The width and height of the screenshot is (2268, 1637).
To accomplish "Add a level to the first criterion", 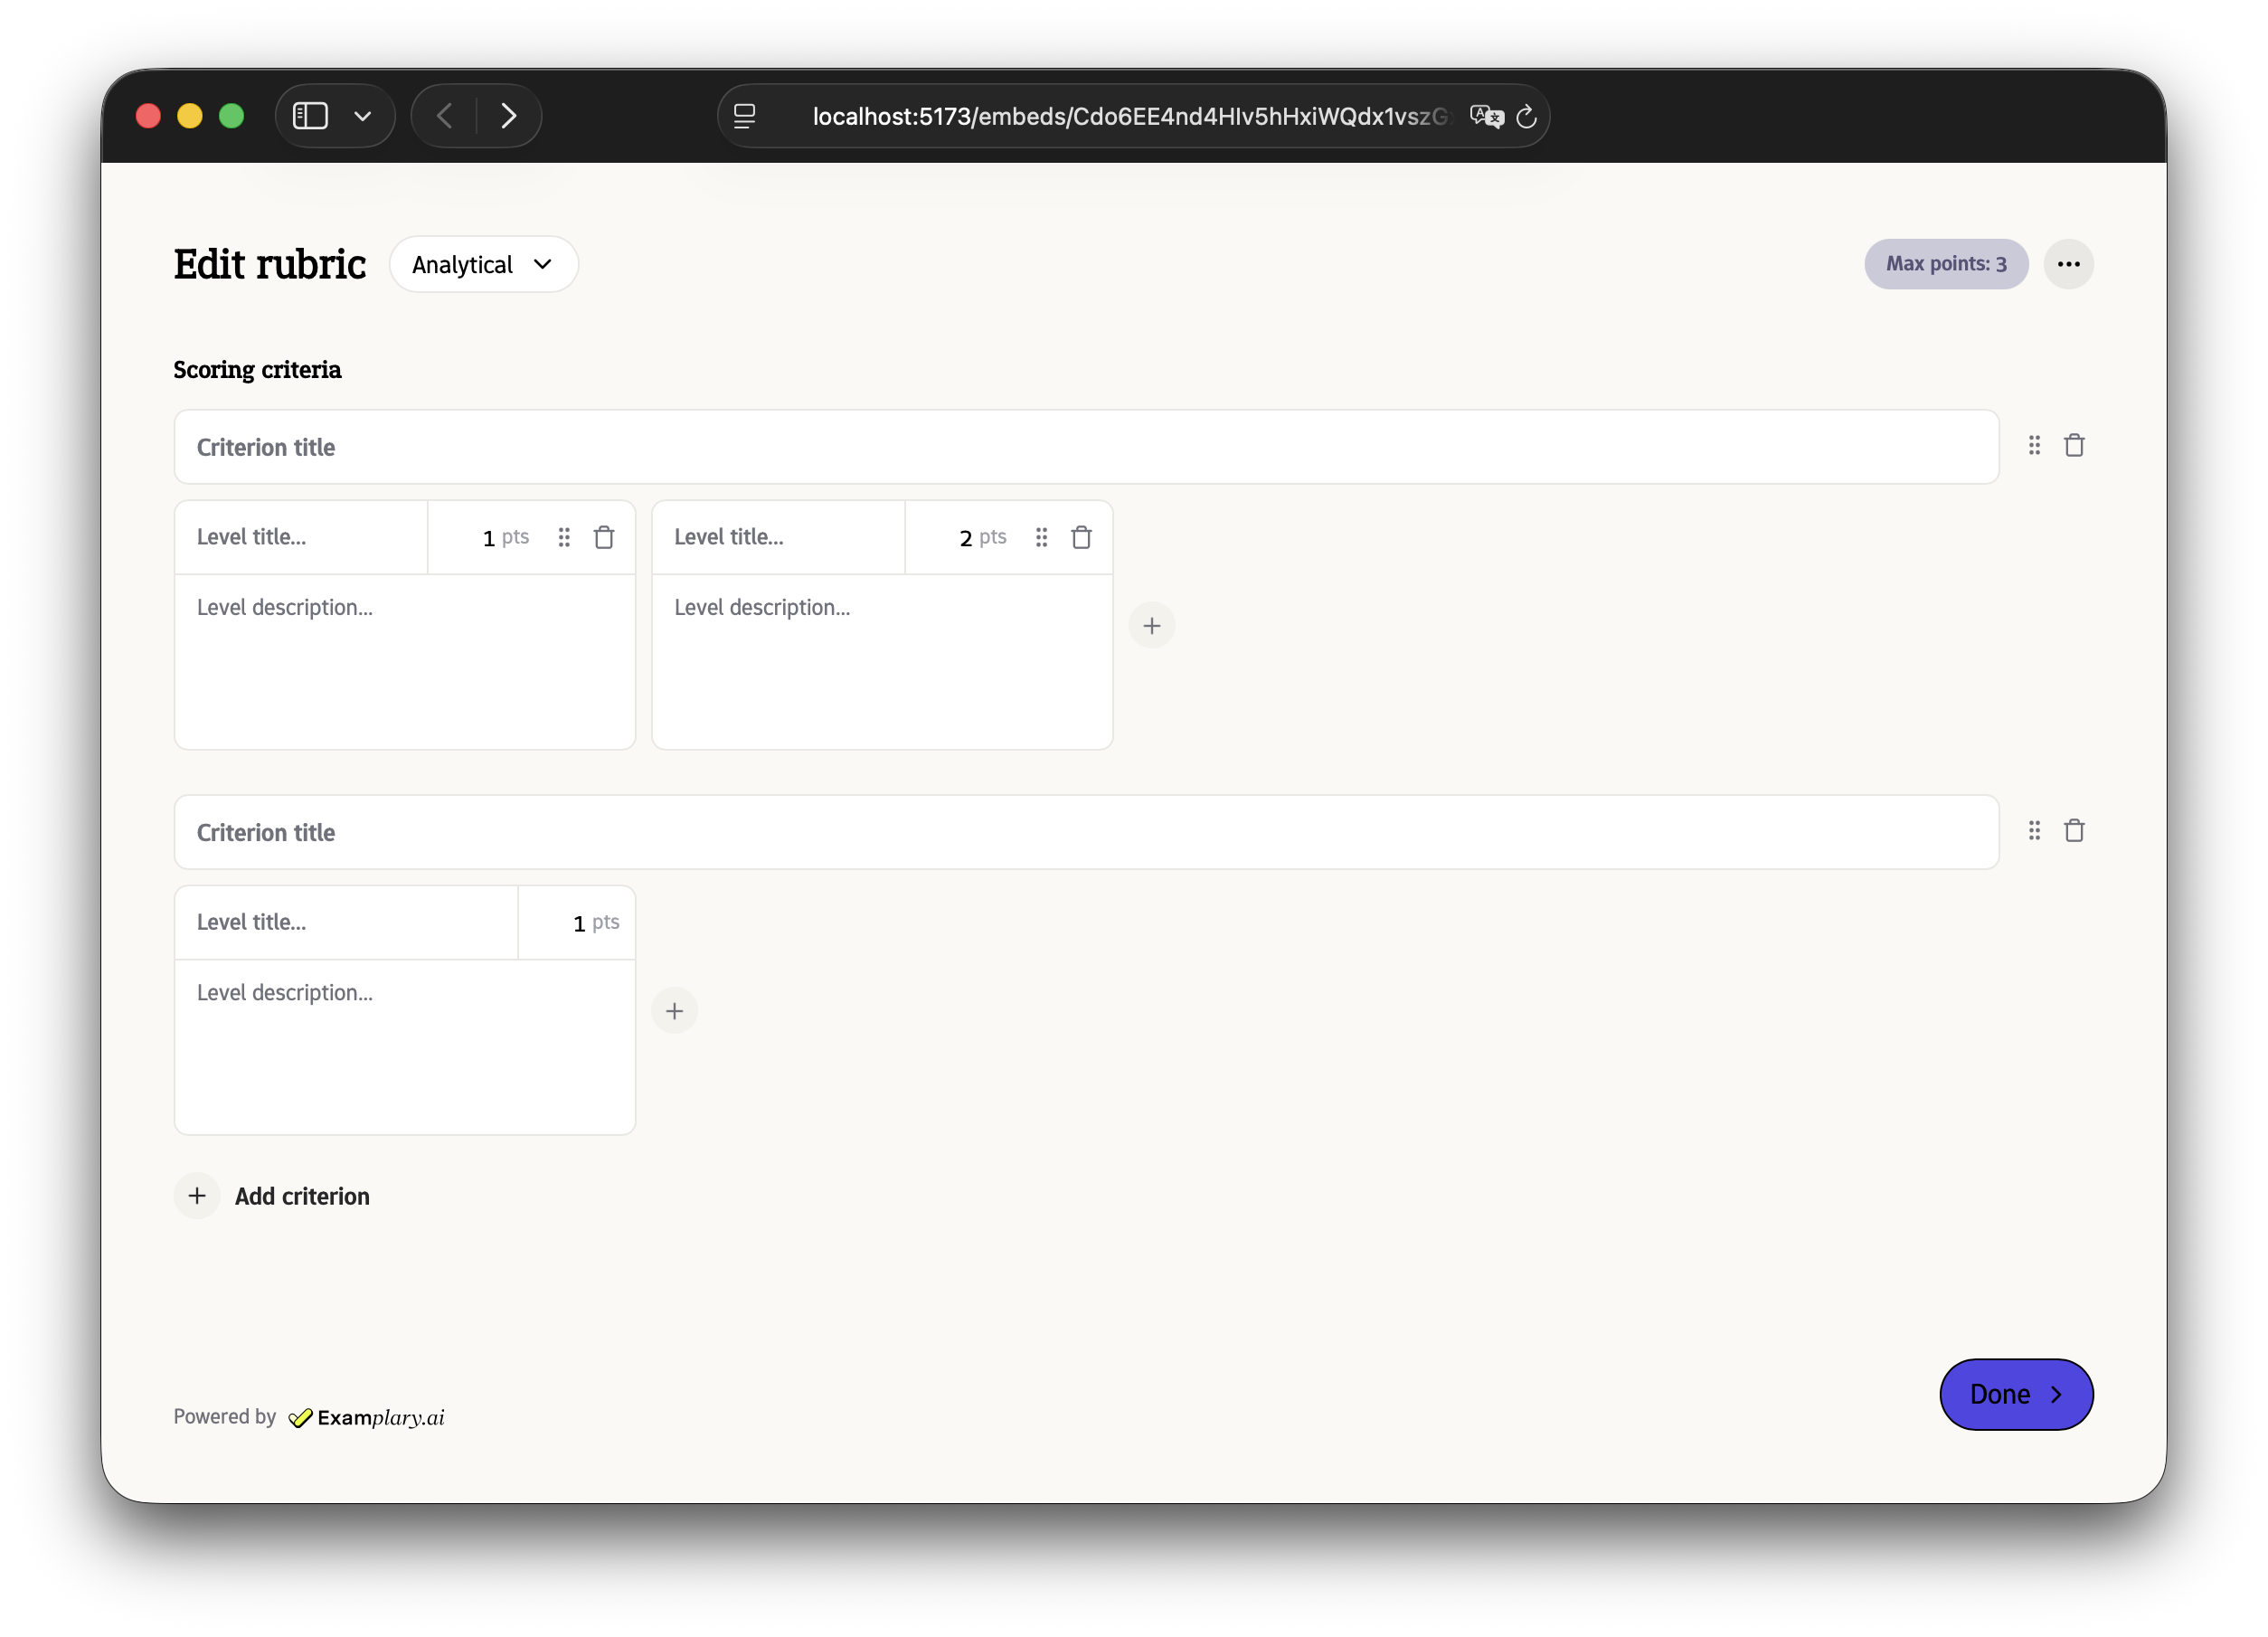I will [x=1151, y=625].
